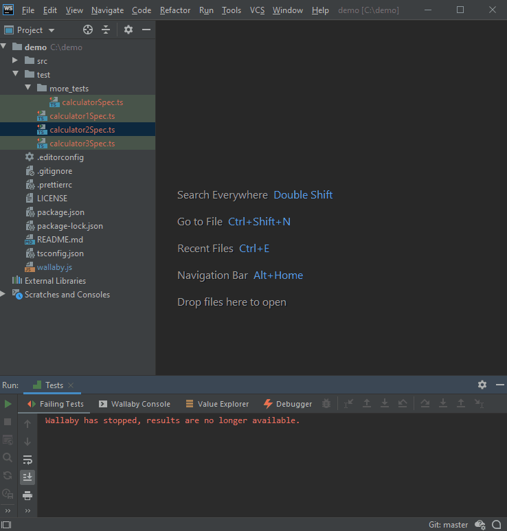
Task: Collapse the more_tests folder
Action: pos(28,89)
